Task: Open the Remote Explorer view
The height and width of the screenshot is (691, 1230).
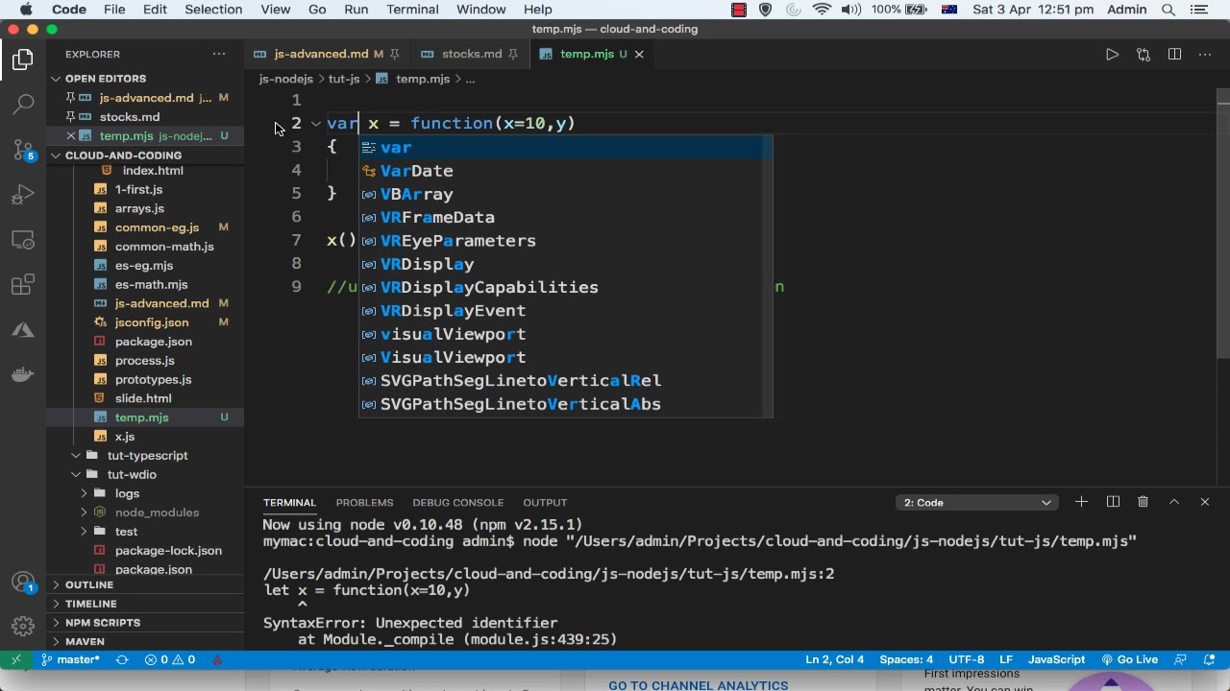Action: tap(23, 240)
